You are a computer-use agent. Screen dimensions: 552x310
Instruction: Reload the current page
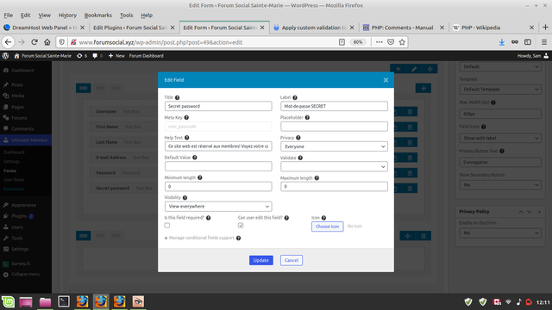pos(34,42)
